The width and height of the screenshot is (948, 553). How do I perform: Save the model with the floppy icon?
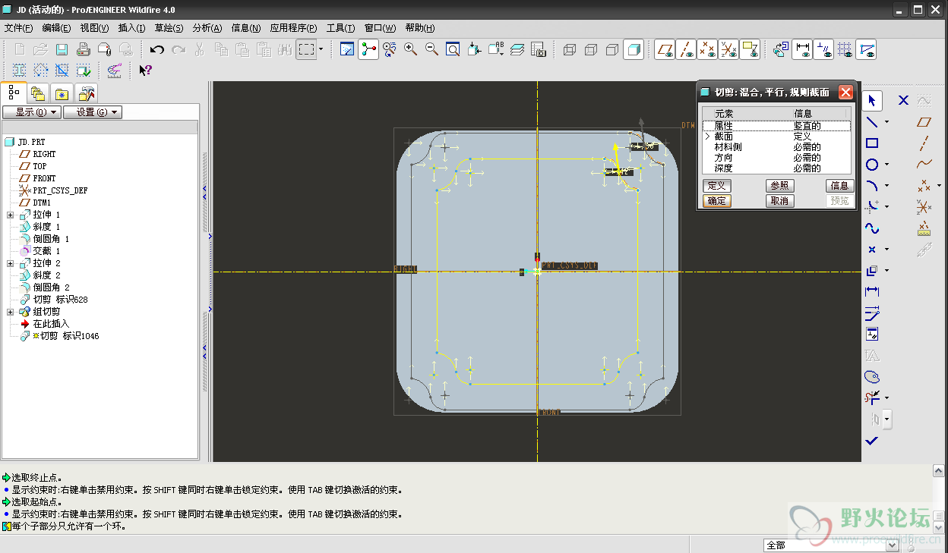pos(62,49)
